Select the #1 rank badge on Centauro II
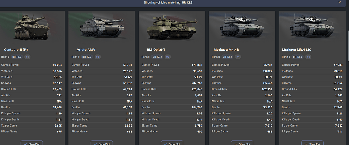The height and width of the screenshot is (145, 349). tap(27, 57)
